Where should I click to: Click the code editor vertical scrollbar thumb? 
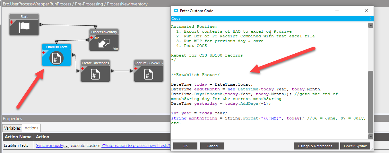point(371,102)
